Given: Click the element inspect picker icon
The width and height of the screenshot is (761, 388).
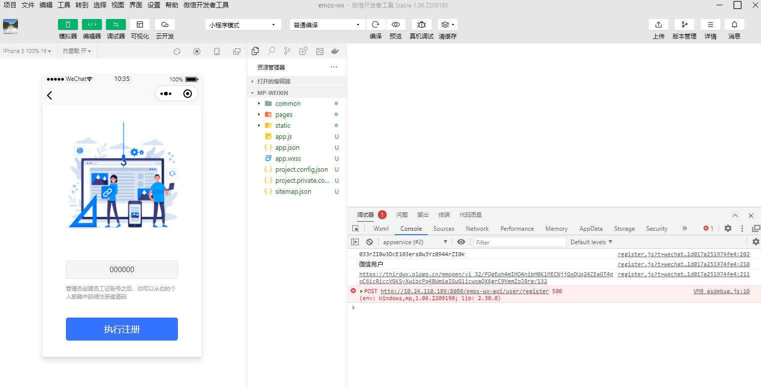Looking at the screenshot, I should [x=356, y=228].
